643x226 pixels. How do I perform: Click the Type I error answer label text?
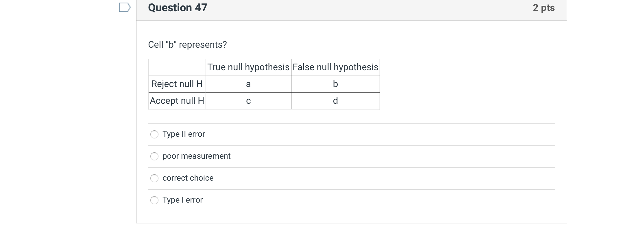tap(183, 200)
